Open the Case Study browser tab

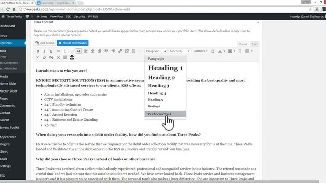[x=56, y=3]
